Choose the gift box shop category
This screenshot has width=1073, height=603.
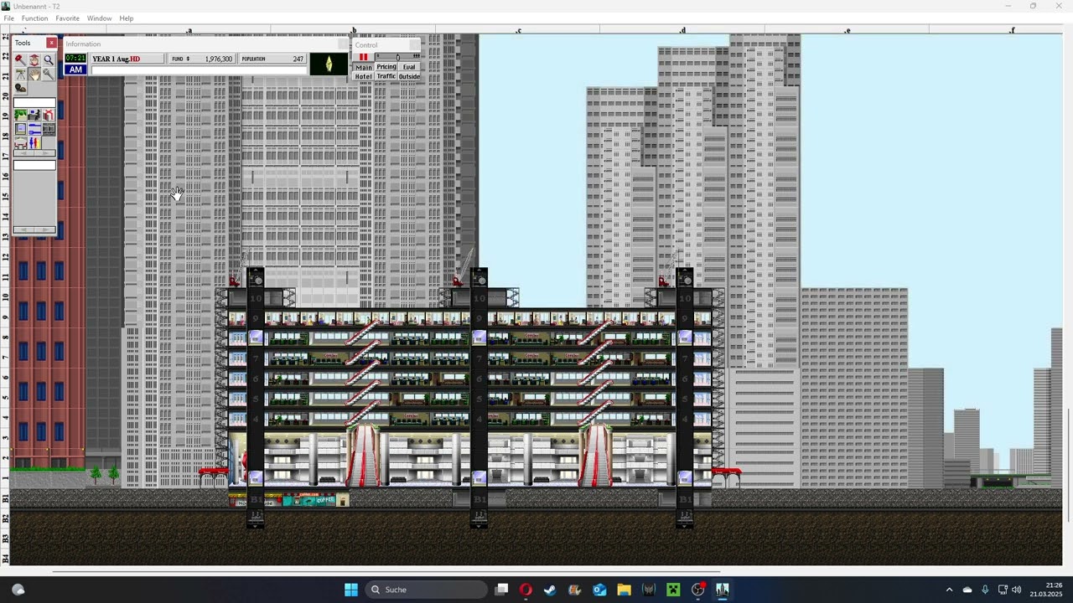[49, 115]
